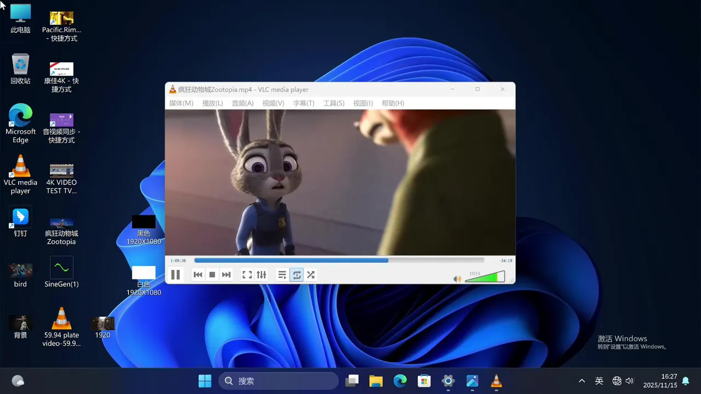Viewport: 701px width, 394px height.
Task: Select the 此电脑 desktop icon
Action: [x=20, y=19]
